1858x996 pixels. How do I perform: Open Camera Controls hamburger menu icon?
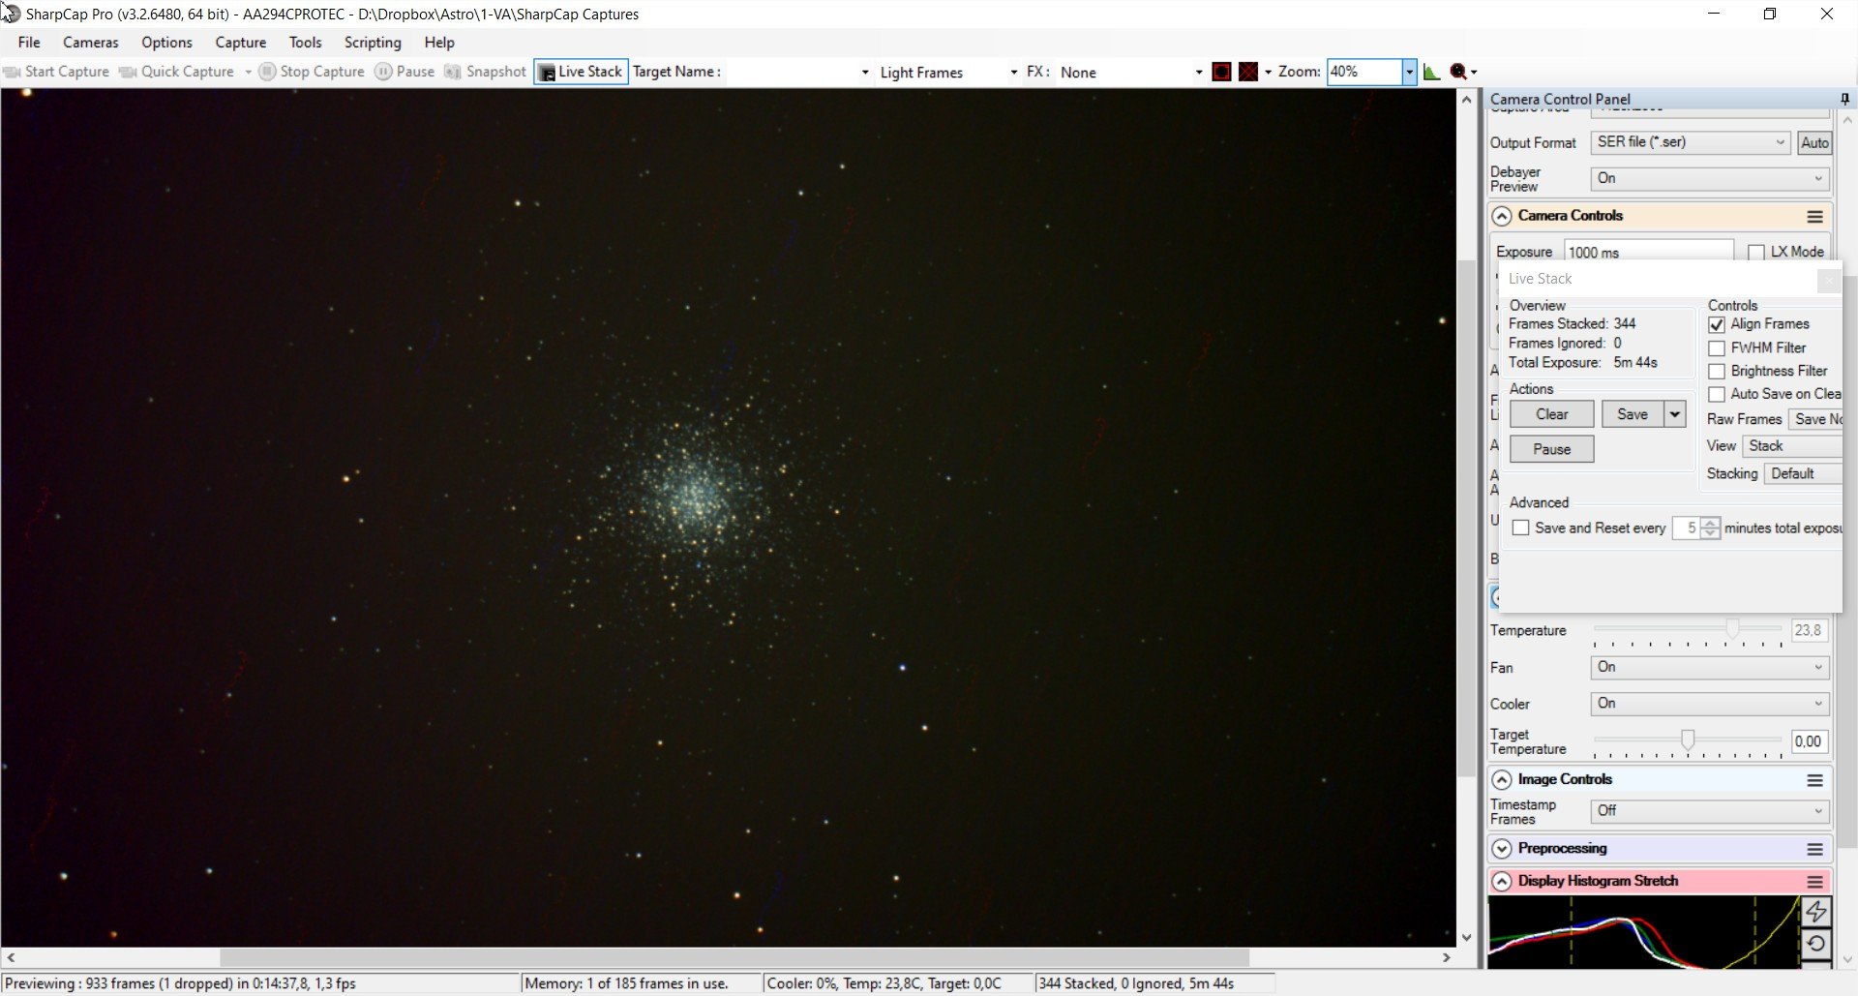tap(1815, 217)
